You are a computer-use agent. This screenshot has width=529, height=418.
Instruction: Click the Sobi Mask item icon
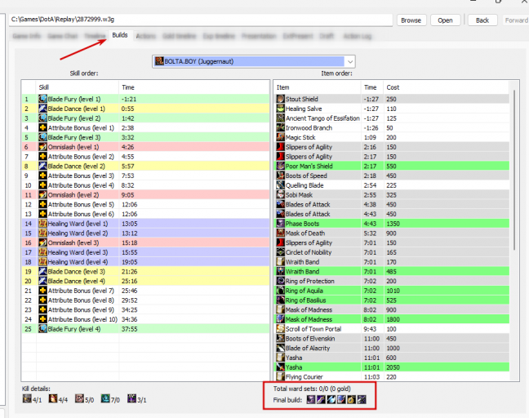pyautogui.click(x=280, y=195)
